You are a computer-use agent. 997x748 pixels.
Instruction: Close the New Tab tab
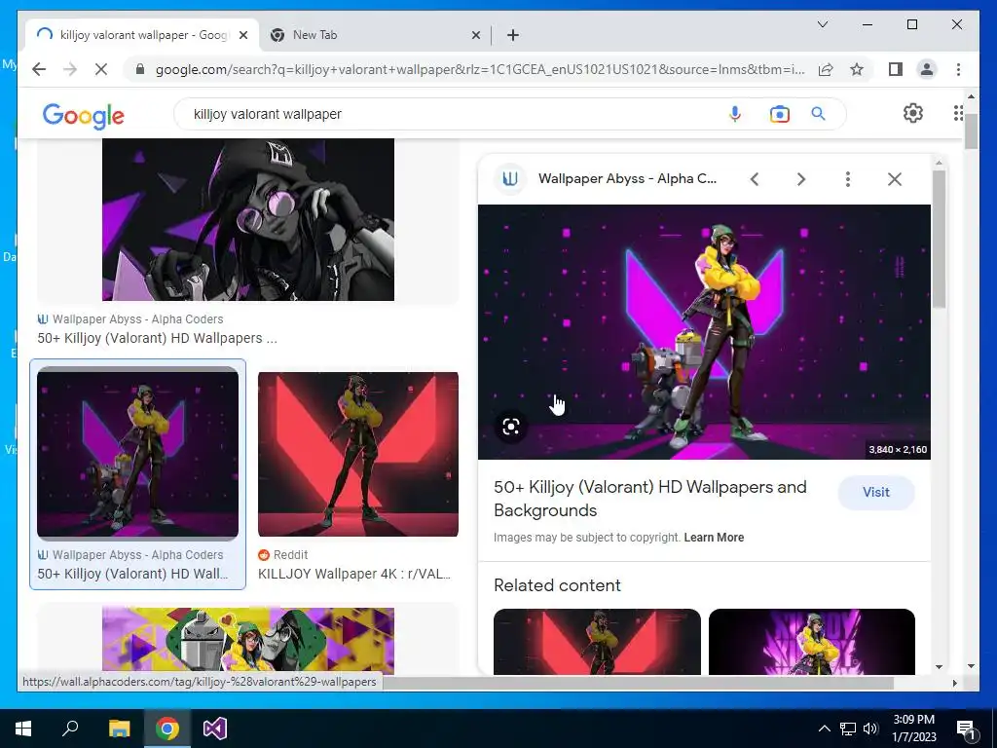[x=475, y=35]
